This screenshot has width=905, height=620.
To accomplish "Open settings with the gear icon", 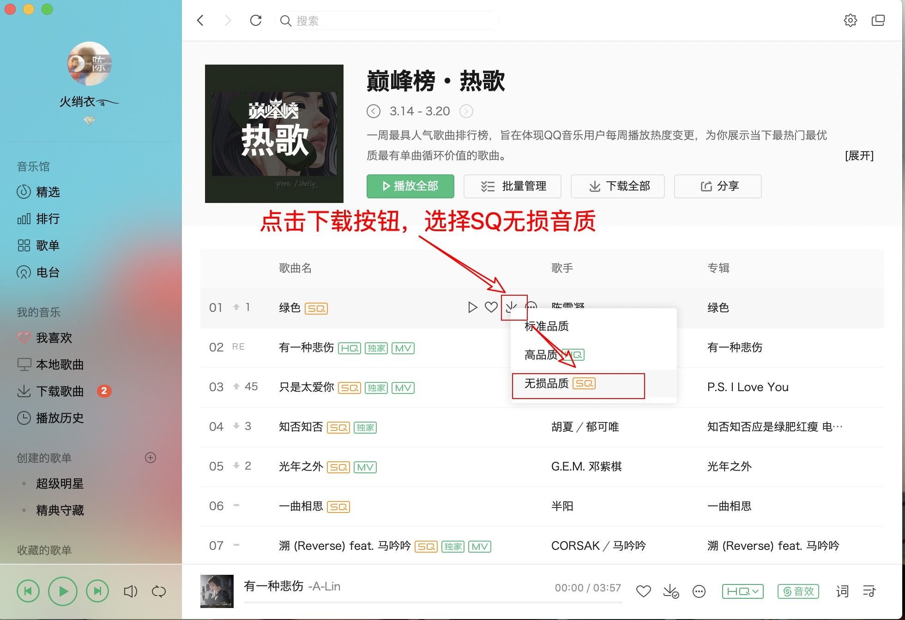I will pyautogui.click(x=850, y=20).
